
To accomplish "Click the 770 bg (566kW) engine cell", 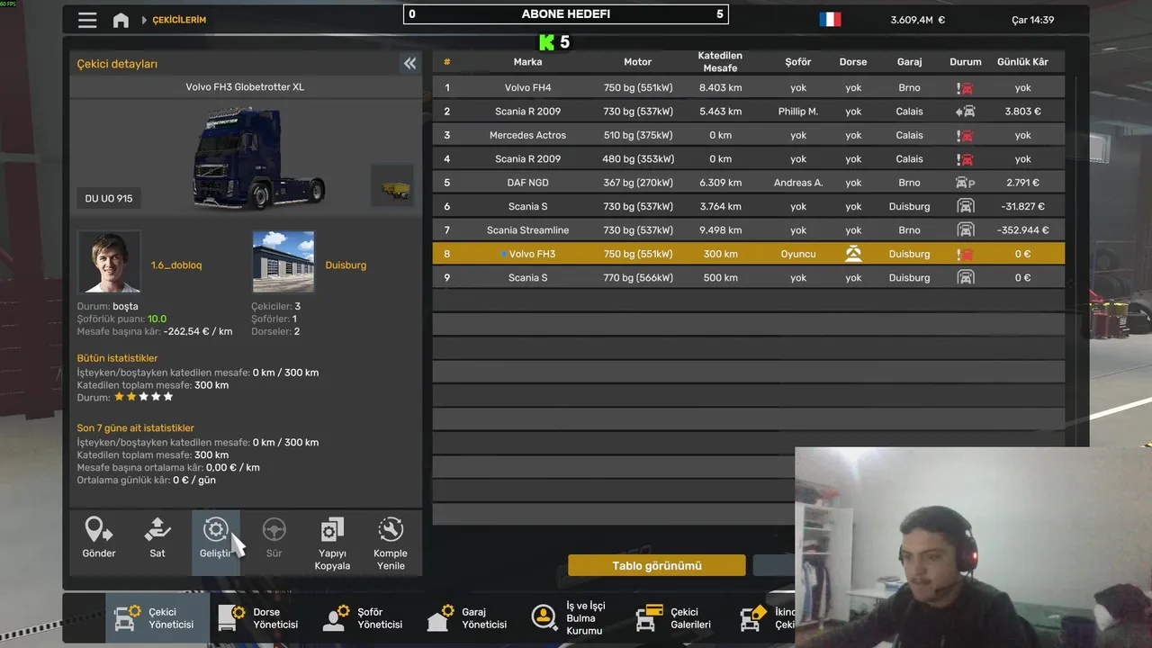I will click(638, 277).
